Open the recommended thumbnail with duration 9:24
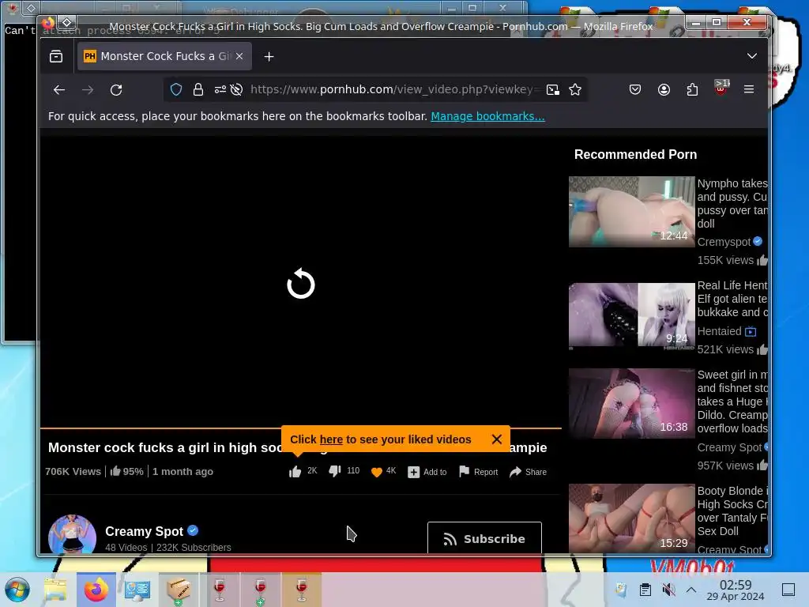The width and height of the screenshot is (809, 607). [x=631, y=315]
